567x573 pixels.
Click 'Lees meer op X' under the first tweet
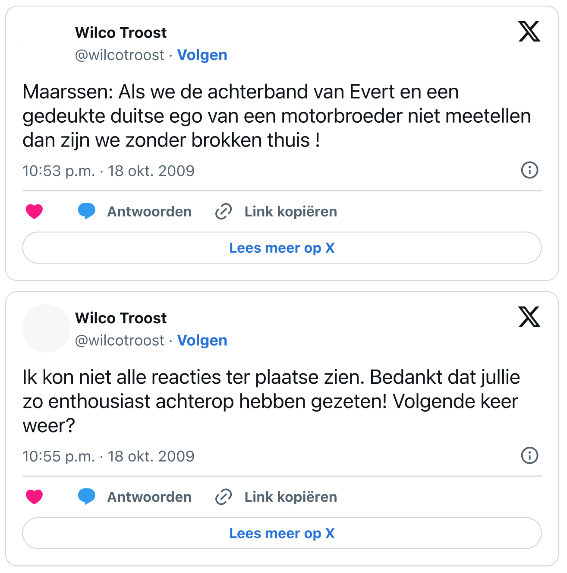[x=282, y=248]
